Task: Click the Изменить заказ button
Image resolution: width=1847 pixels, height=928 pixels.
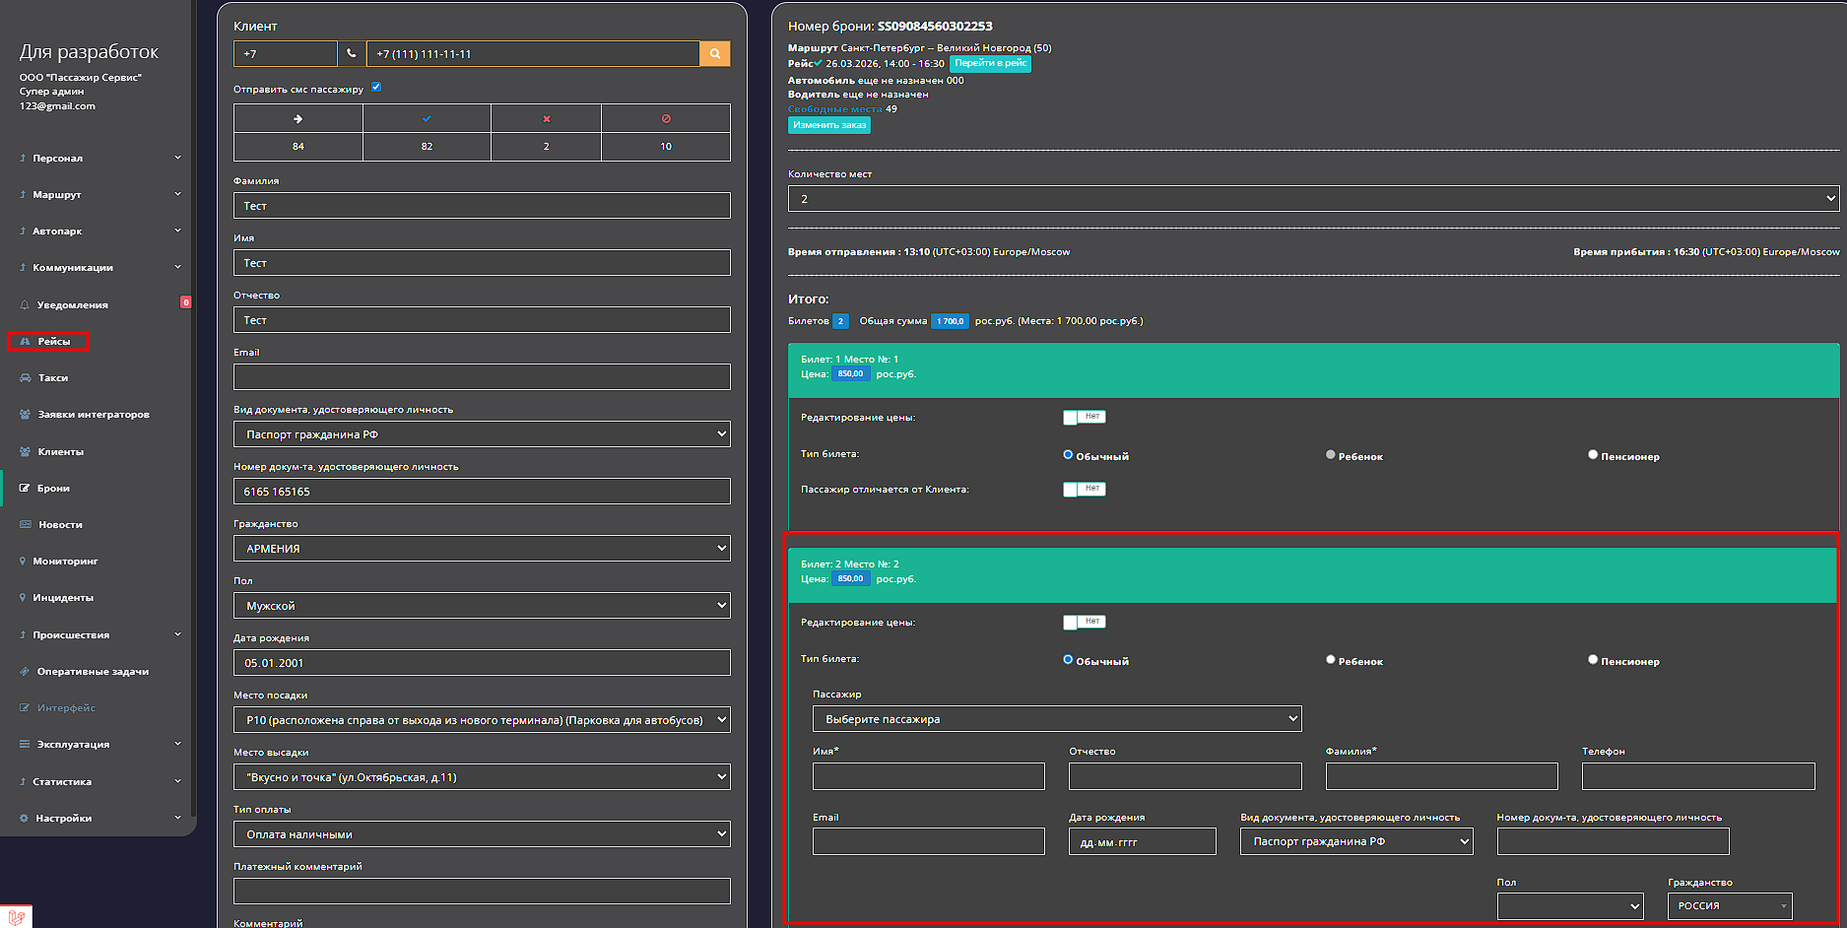Action: pyautogui.click(x=829, y=125)
